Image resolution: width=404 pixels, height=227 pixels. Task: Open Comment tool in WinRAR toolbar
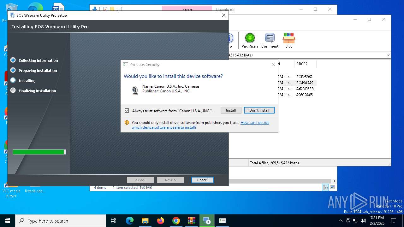pos(270,41)
